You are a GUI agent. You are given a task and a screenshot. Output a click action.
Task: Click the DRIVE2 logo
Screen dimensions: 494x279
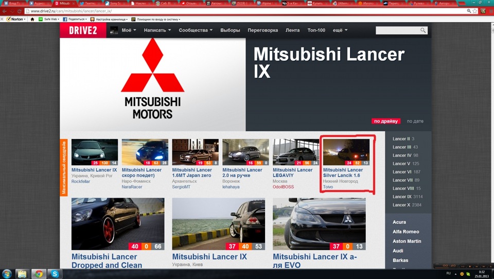click(83, 30)
